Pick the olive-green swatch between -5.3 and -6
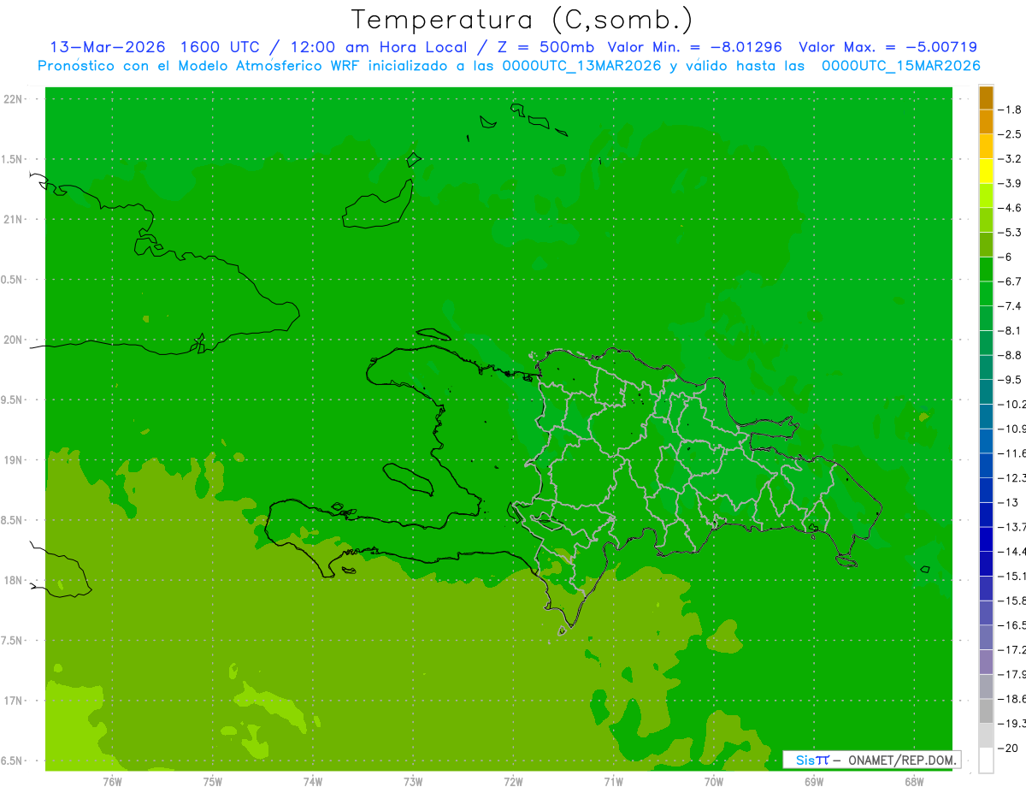Image resolution: width=1026 pixels, height=793 pixels. click(x=986, y=245)
